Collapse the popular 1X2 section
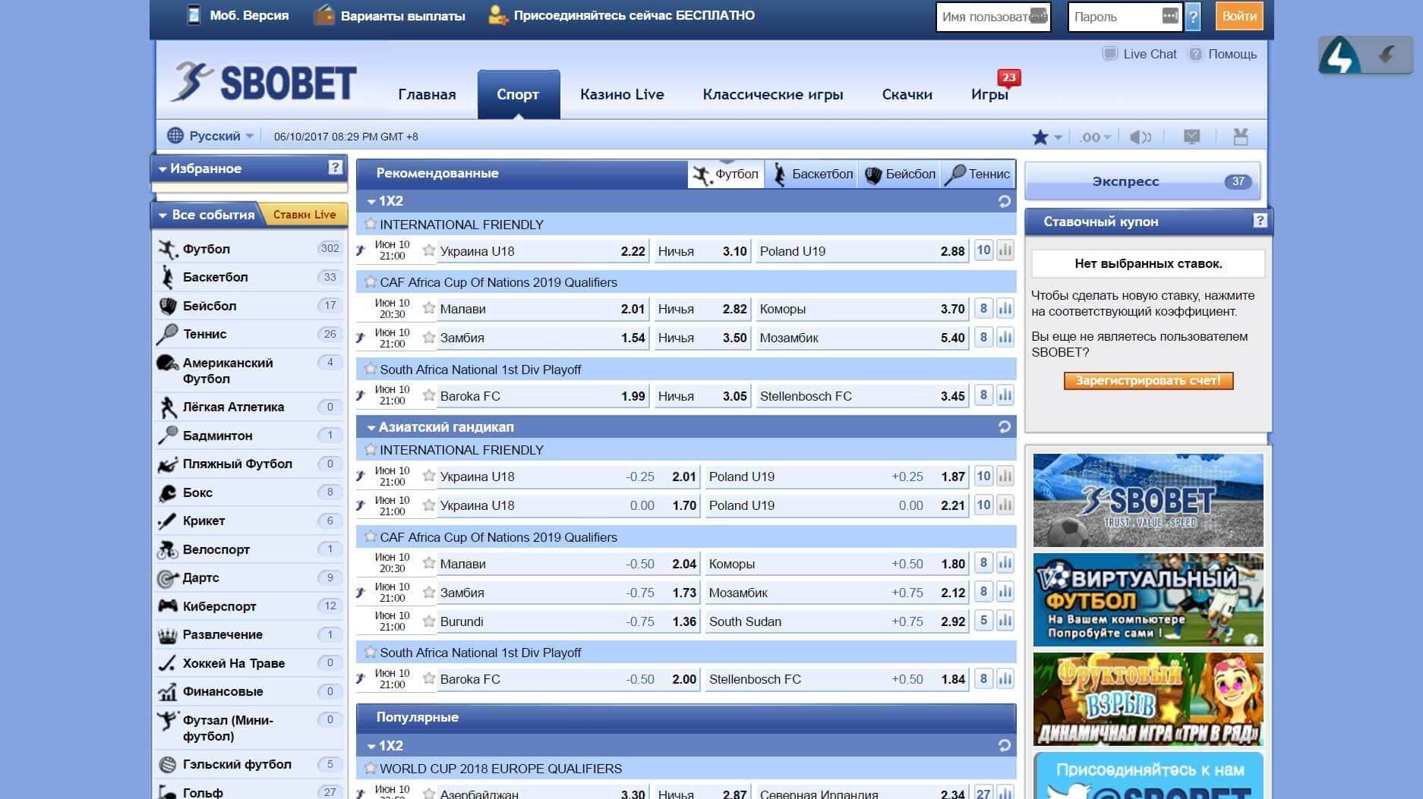Viewport: 1423px width, 799px height. (x=371, y=747)
